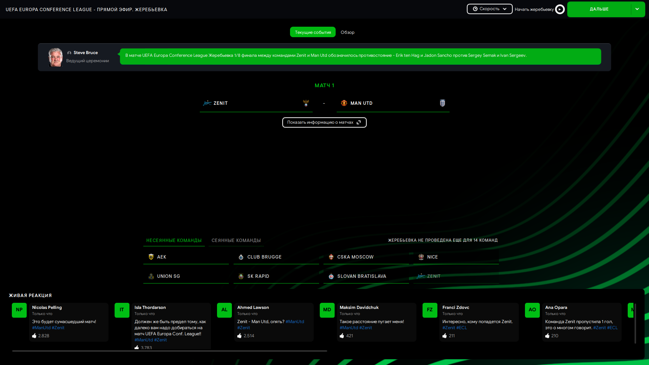Select ZENIT team name in Match 1
Viewport: 649px width, 365px height.
221,103
